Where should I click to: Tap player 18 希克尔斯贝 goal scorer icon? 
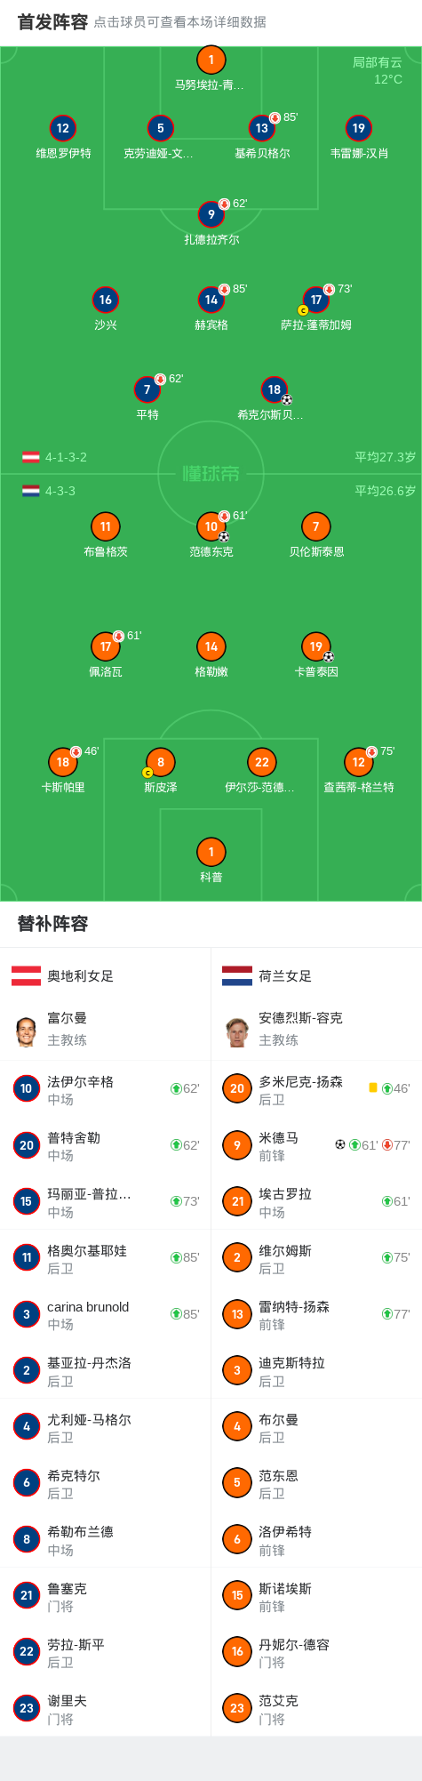click(x=286, y=400)
